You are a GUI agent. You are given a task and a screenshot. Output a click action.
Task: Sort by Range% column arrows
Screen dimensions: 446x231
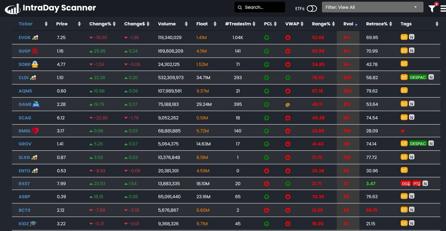[334, 24]
